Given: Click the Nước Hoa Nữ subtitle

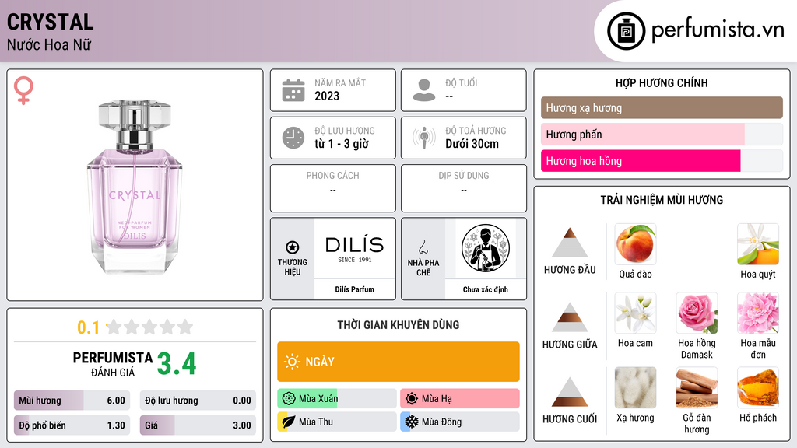Looking at the screenshot, I should point(49,44).
